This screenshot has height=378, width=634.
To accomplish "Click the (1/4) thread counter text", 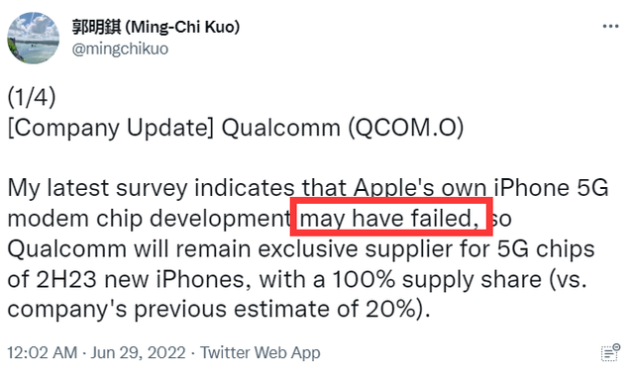I will click(32, 97).
